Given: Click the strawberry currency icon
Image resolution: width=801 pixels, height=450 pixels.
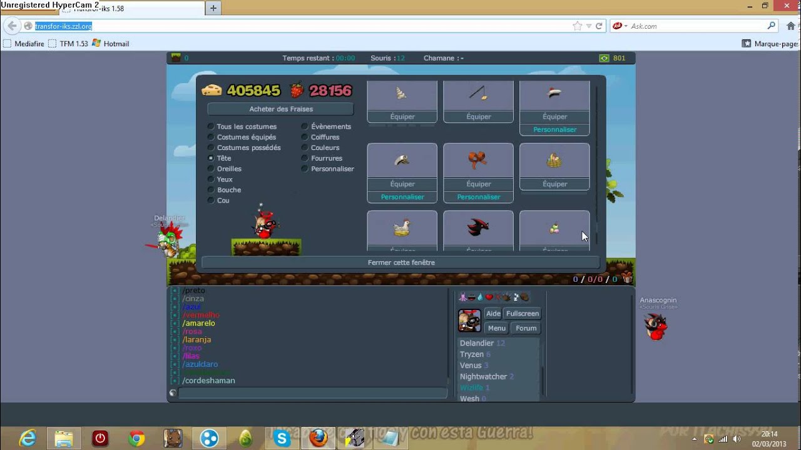Looking at the screenshot, I should pyautogui.click(x=297, y=90).
